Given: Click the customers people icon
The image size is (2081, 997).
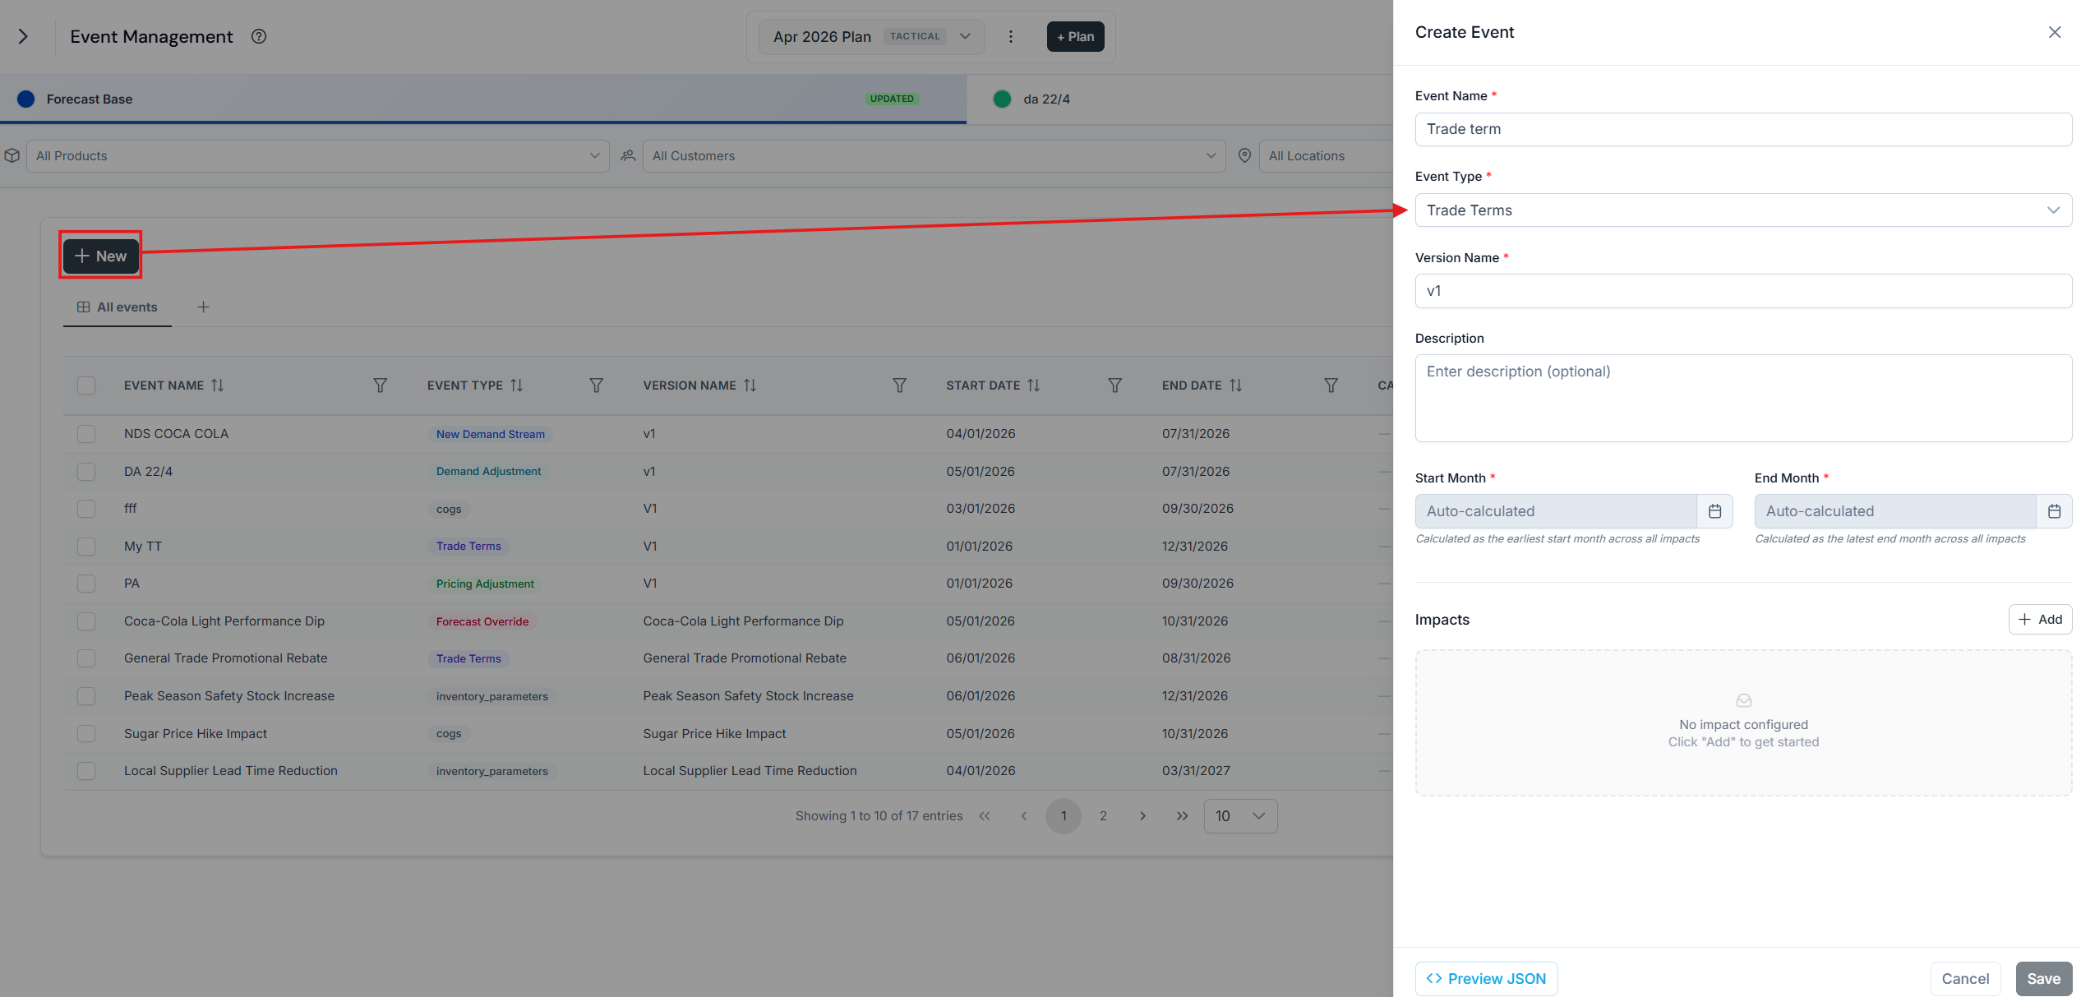Looking at the screenshot, I should pyautogui.click(x=629, y=155).
